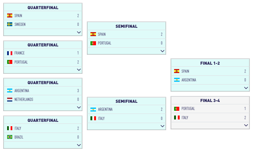
Task: Expand Argentina vs Italy semifinal details
Action: 163,126
